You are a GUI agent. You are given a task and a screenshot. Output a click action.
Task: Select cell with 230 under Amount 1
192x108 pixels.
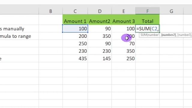point(75,51)
